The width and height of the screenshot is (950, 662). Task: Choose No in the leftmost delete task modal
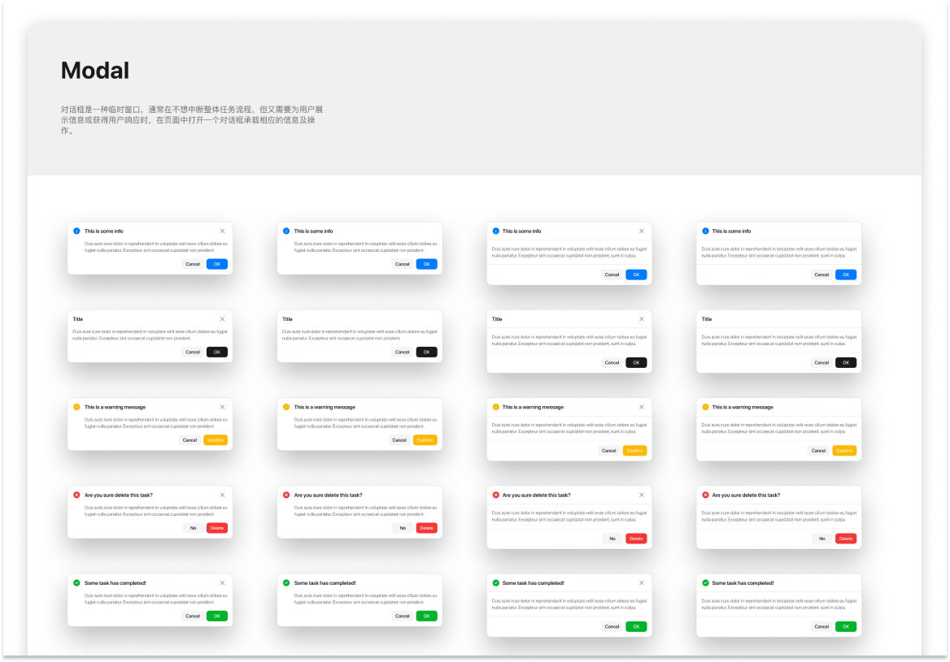coord(193,528)
